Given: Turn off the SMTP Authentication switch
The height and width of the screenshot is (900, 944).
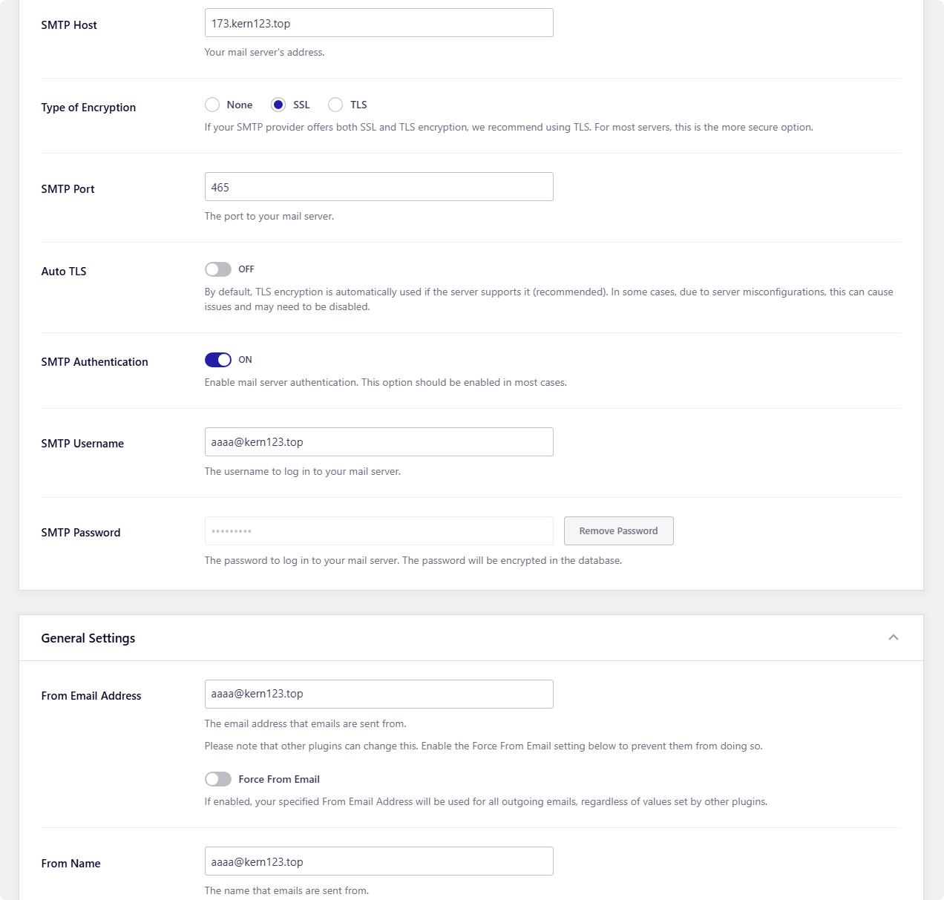Looking at the screenshot, I should click(218, 360).
